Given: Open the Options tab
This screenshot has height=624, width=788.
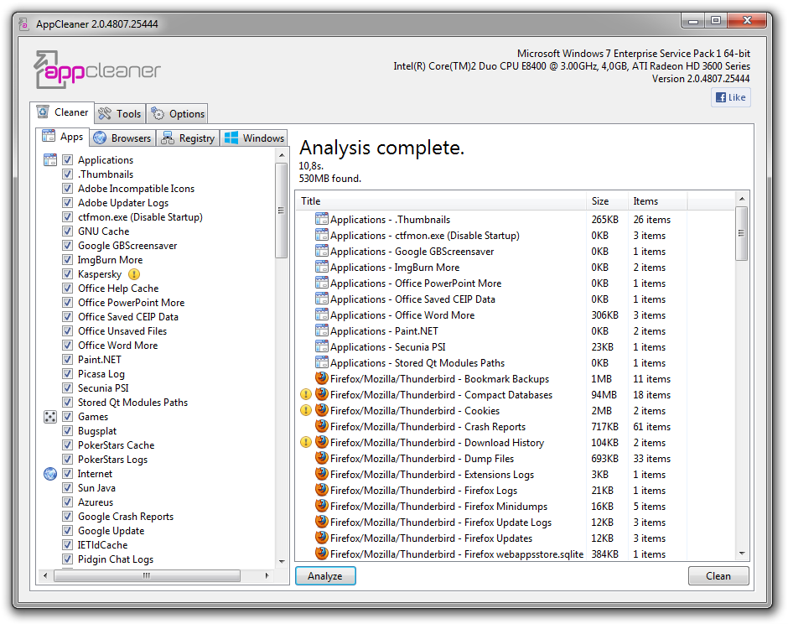Looking at the screenshot, I should point(178,113).
